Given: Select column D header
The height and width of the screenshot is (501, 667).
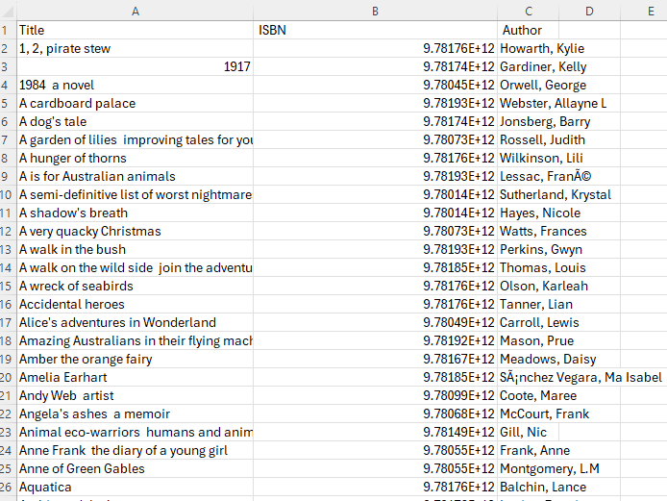Looking at the screenshot, I should (589, 12).
